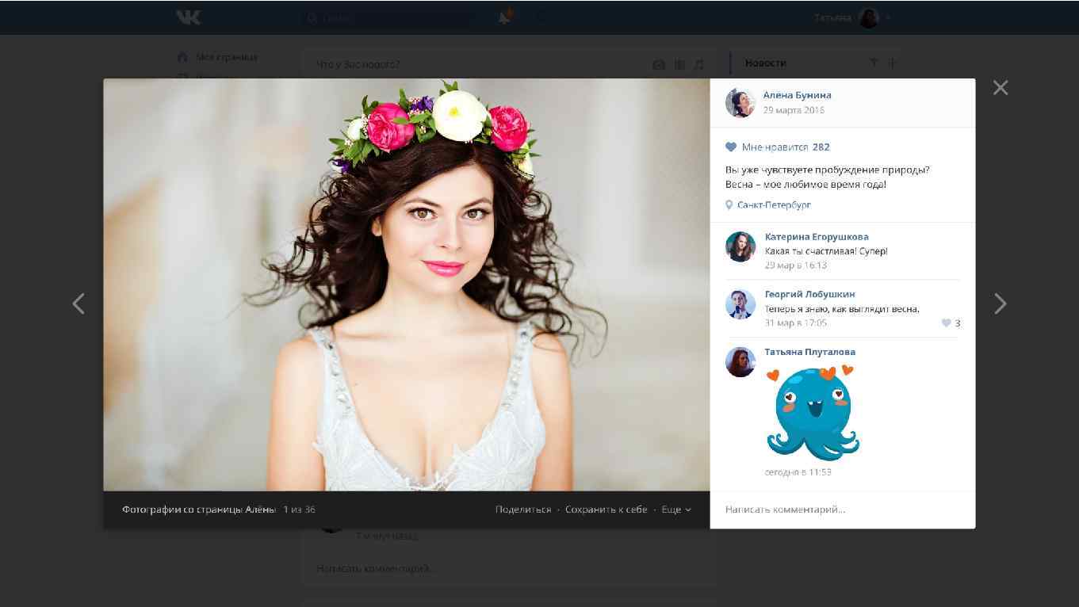
Task: Click comment timestamp 29 мар в 16:13
Action: coord(796,265)
